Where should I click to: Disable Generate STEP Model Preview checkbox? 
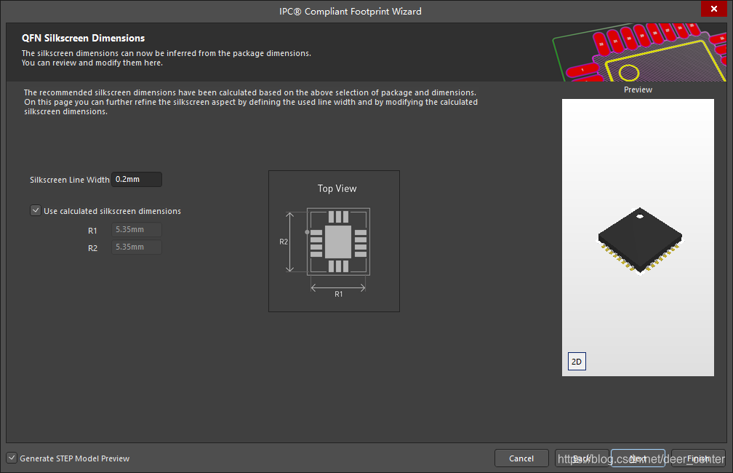[x=12, y=458]
